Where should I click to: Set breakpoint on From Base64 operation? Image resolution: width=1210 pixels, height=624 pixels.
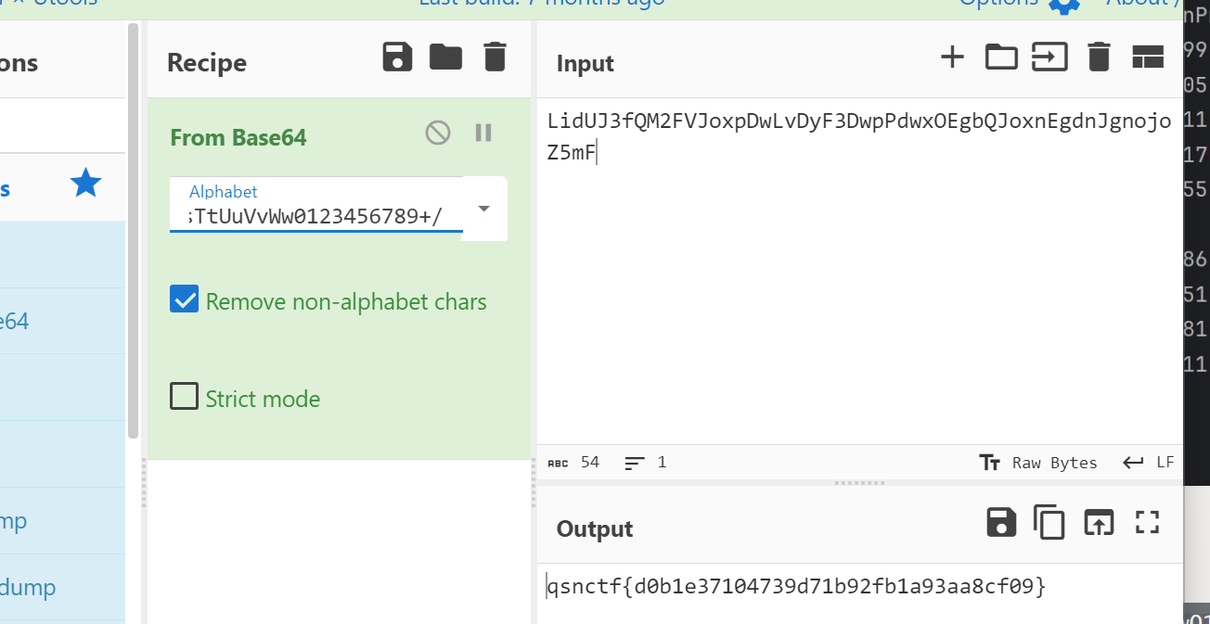pos(483,133)
